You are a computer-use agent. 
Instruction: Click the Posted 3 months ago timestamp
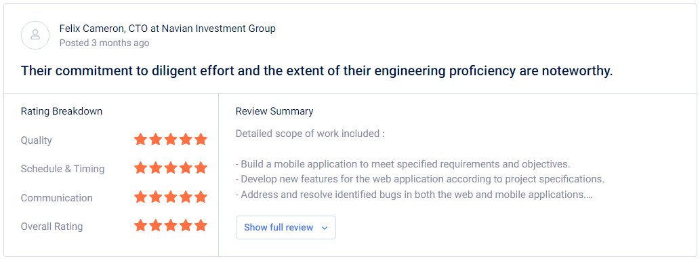point(104,43)
